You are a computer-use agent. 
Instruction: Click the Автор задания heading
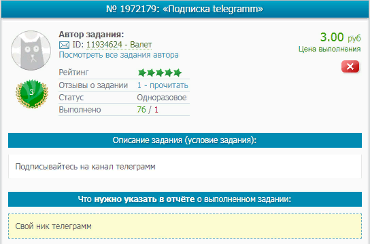(x=91, y=35)
